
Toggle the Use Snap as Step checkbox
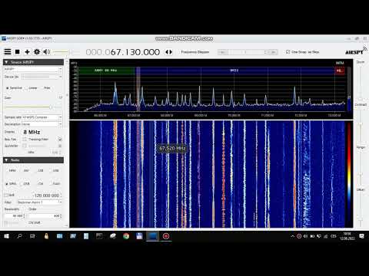coord(288,52)
